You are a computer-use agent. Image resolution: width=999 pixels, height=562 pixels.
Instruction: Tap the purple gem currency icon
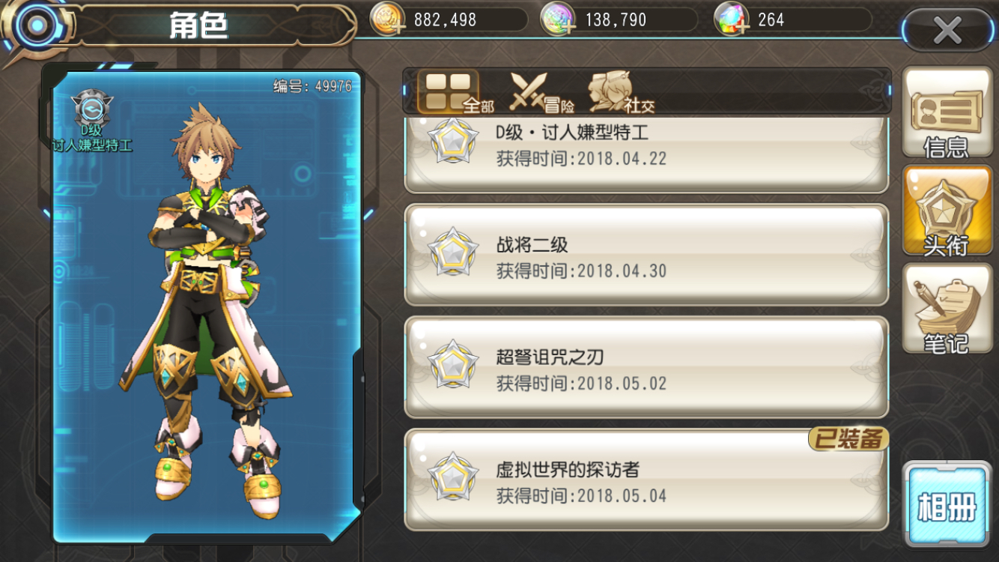click(x=558, y=19)
